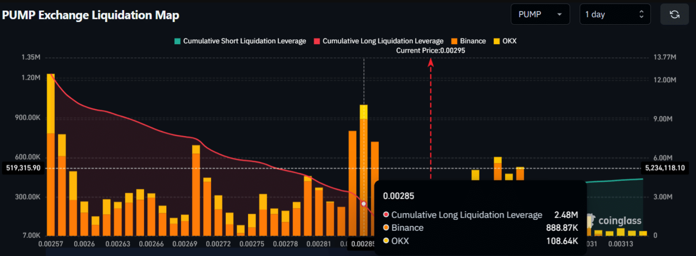Viewport: 696px width, 256px height.
Task: Click the 12.00M right axis label
Action: 665,80
